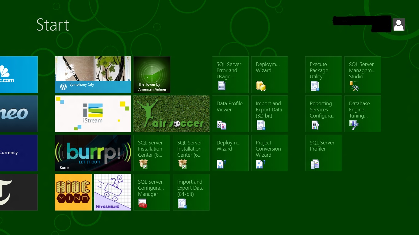Start the Execute Package Utility
This screenshot has width=419, height=235.
click(x=323, y=74)
